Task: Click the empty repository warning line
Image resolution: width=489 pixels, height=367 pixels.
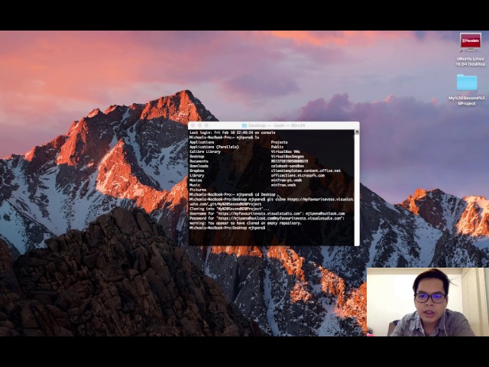Action: [245, 223]
